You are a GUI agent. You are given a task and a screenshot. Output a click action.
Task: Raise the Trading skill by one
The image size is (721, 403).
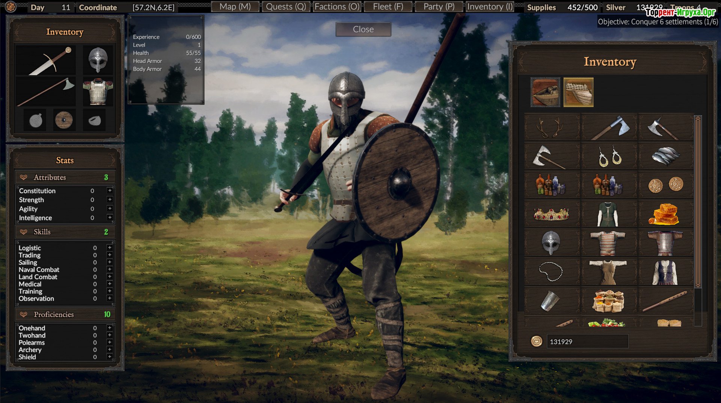110,255
